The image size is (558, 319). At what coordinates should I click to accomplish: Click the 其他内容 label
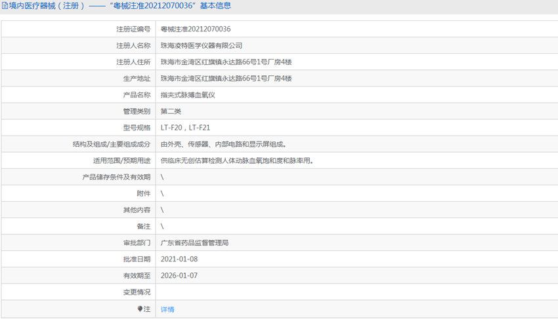click(137, 210)
